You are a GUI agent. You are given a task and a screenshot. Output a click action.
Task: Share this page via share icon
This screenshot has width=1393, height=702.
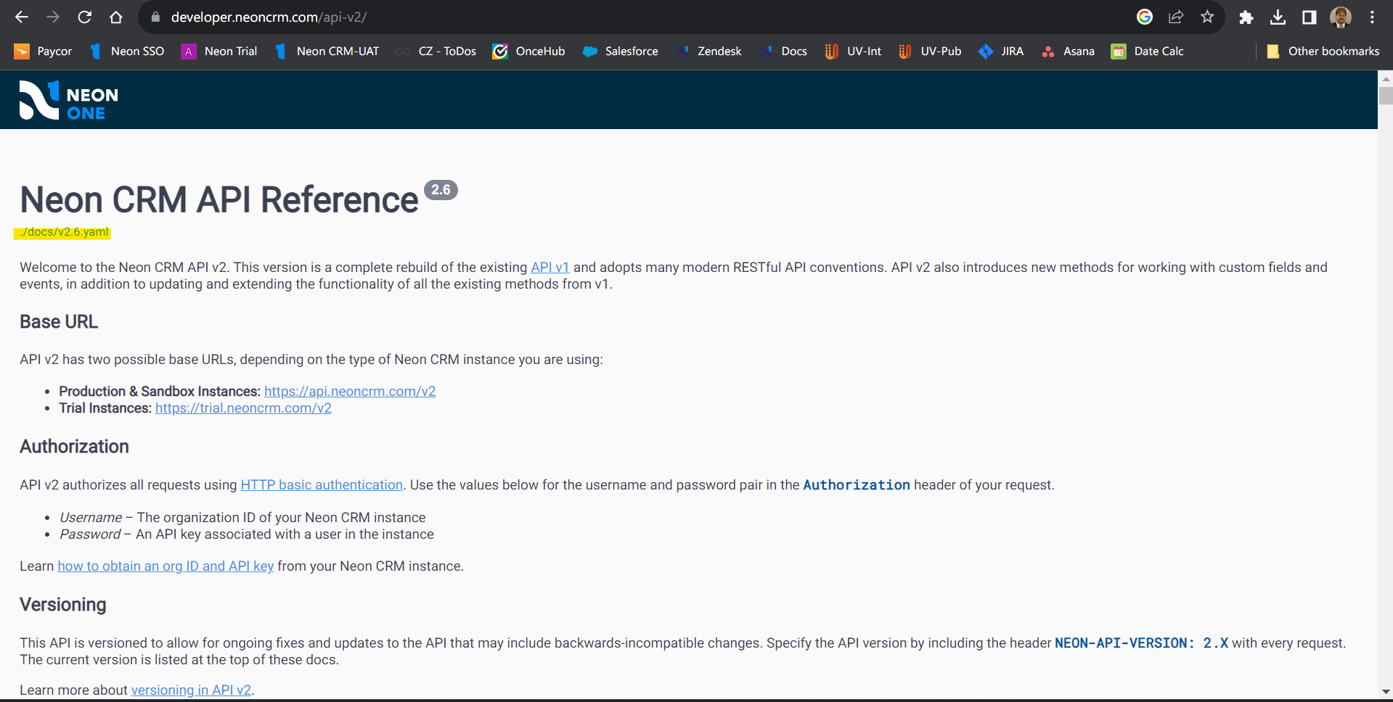pyautogui.click(x=1176, y=17)
